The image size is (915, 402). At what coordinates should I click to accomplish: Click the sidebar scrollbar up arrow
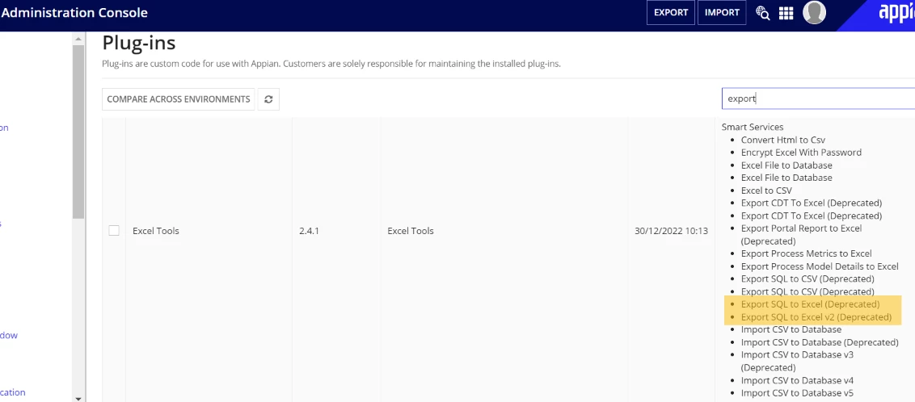tap(78, 38)
